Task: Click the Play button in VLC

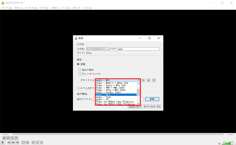Action: coord(3,142)
